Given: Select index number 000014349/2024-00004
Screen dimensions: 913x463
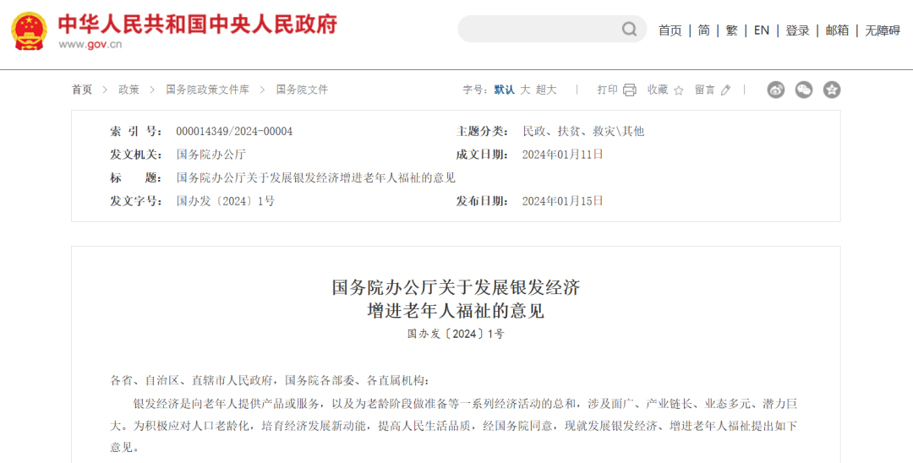Looking at the screenshot, I should tap(234, 132).
